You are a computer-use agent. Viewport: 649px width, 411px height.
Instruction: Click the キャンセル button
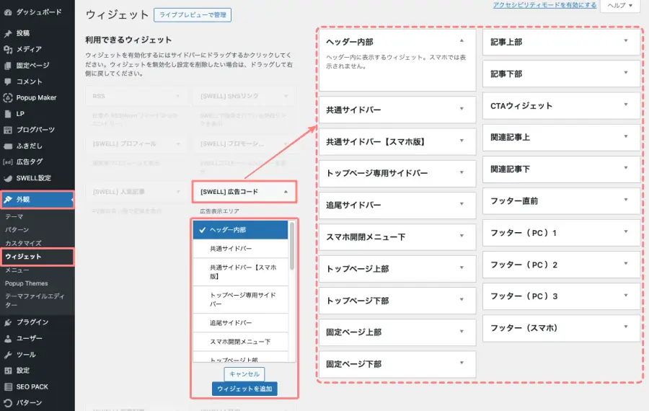tap(244, 374)
